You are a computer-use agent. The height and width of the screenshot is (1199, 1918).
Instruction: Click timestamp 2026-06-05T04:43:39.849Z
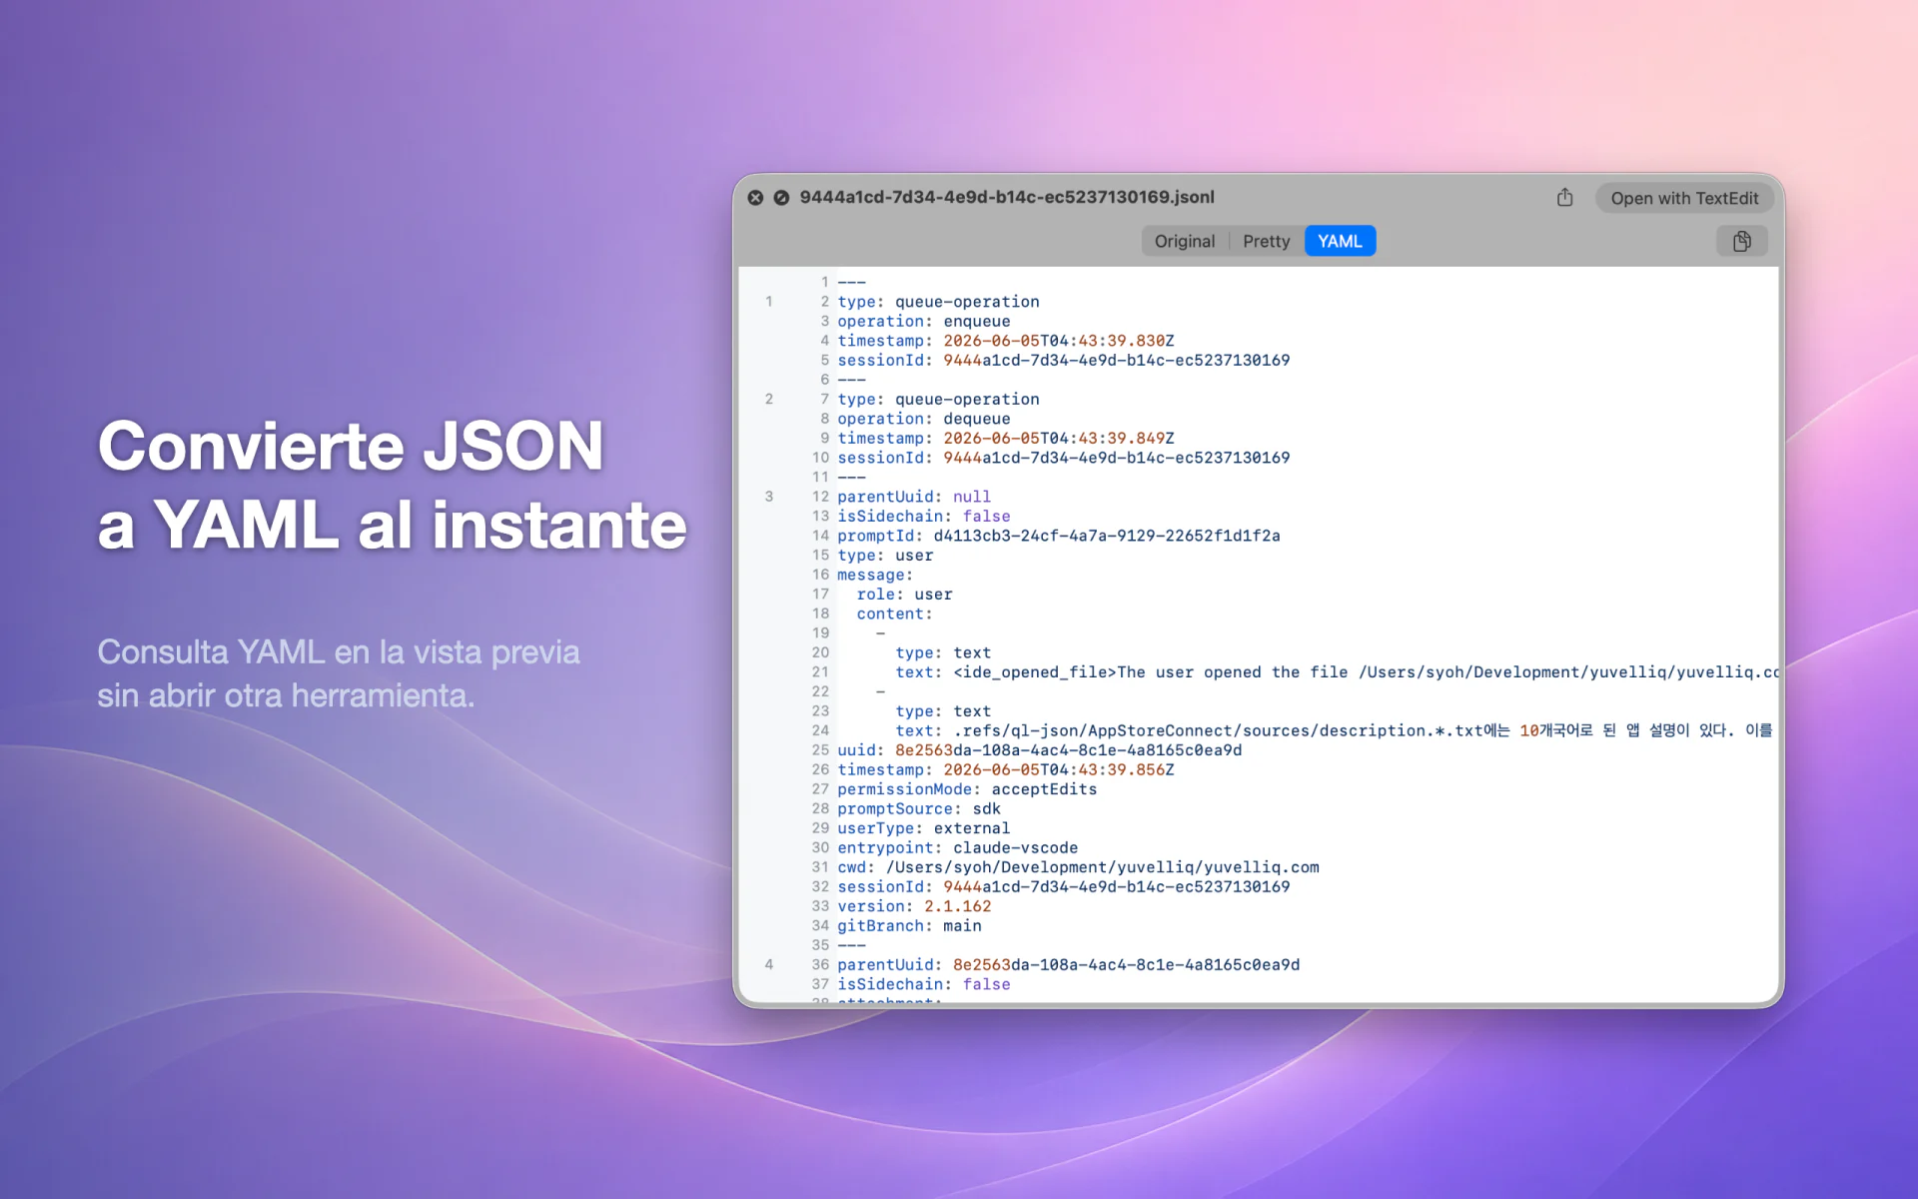[x=1059, y=439]
